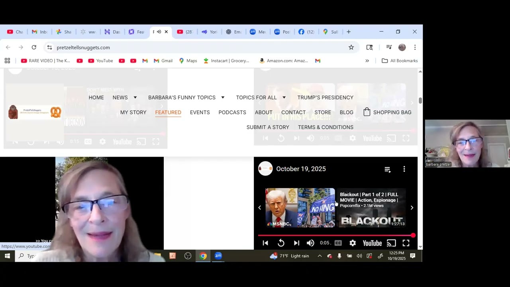Viewport: 510px width, 287px height.
Task: Bookmark this page with the star icon
Action: coord(351,47)
